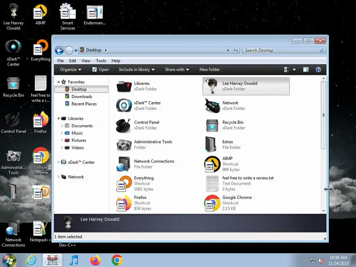The width and height of the screenshot is (356, 267).
Task: Select the AIMP shortcut icon in list
Action: point(212,164)
